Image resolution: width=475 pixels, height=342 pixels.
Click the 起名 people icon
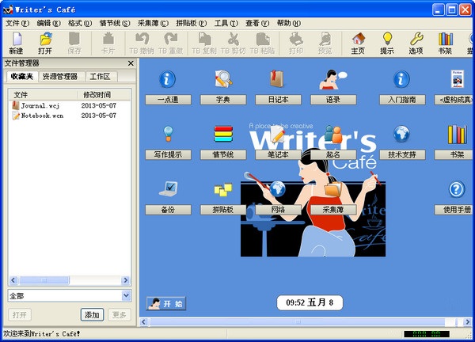point(333,135)
